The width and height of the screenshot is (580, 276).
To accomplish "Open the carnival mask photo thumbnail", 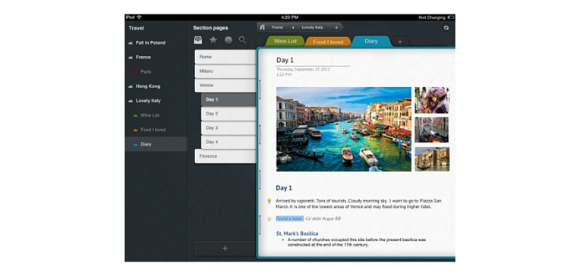I will pyautogui.click(x=432, y=100).
